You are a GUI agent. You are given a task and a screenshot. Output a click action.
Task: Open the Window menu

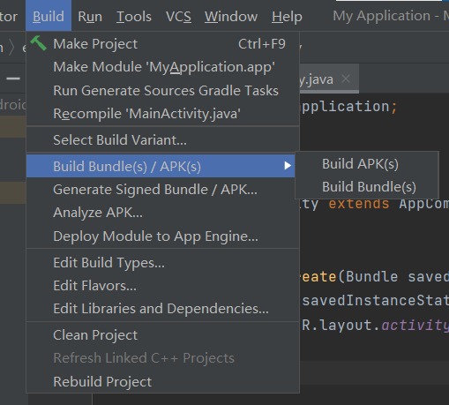pos(231,16)
